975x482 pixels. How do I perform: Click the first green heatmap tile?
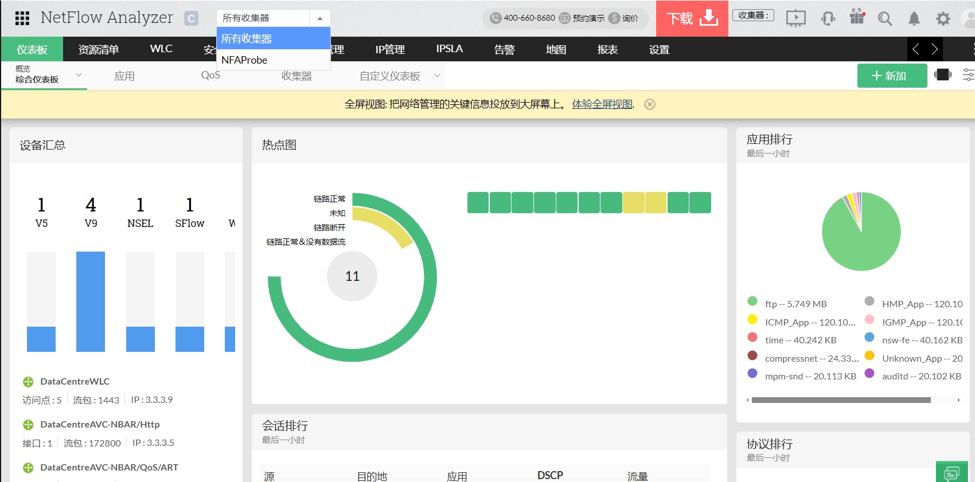pyautogui.click(x=478, y=202)
